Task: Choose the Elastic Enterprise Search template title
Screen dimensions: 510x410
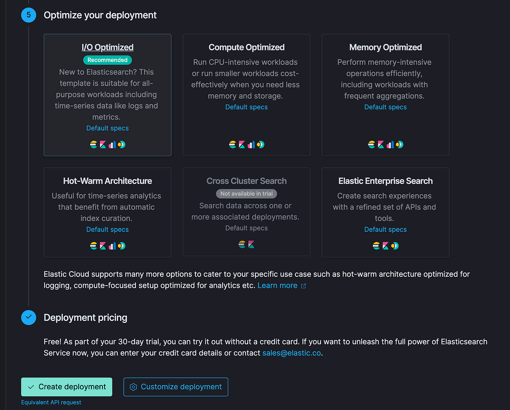Action: click(x=385, y=181)
